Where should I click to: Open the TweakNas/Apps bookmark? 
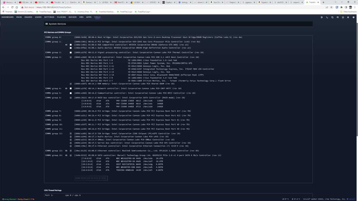point(44,12)
